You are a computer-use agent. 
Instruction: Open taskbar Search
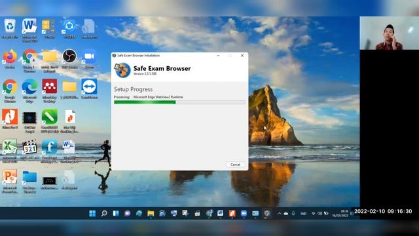104,213
